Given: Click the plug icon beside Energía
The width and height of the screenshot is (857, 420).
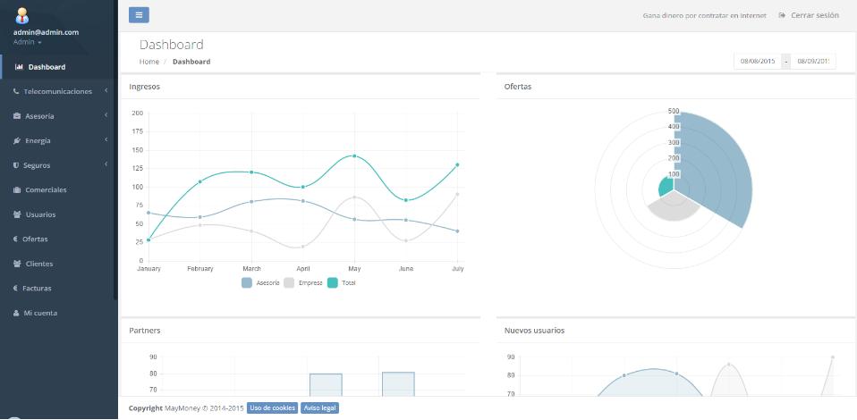Looking at the screenshot, I should tap(16, 141).
